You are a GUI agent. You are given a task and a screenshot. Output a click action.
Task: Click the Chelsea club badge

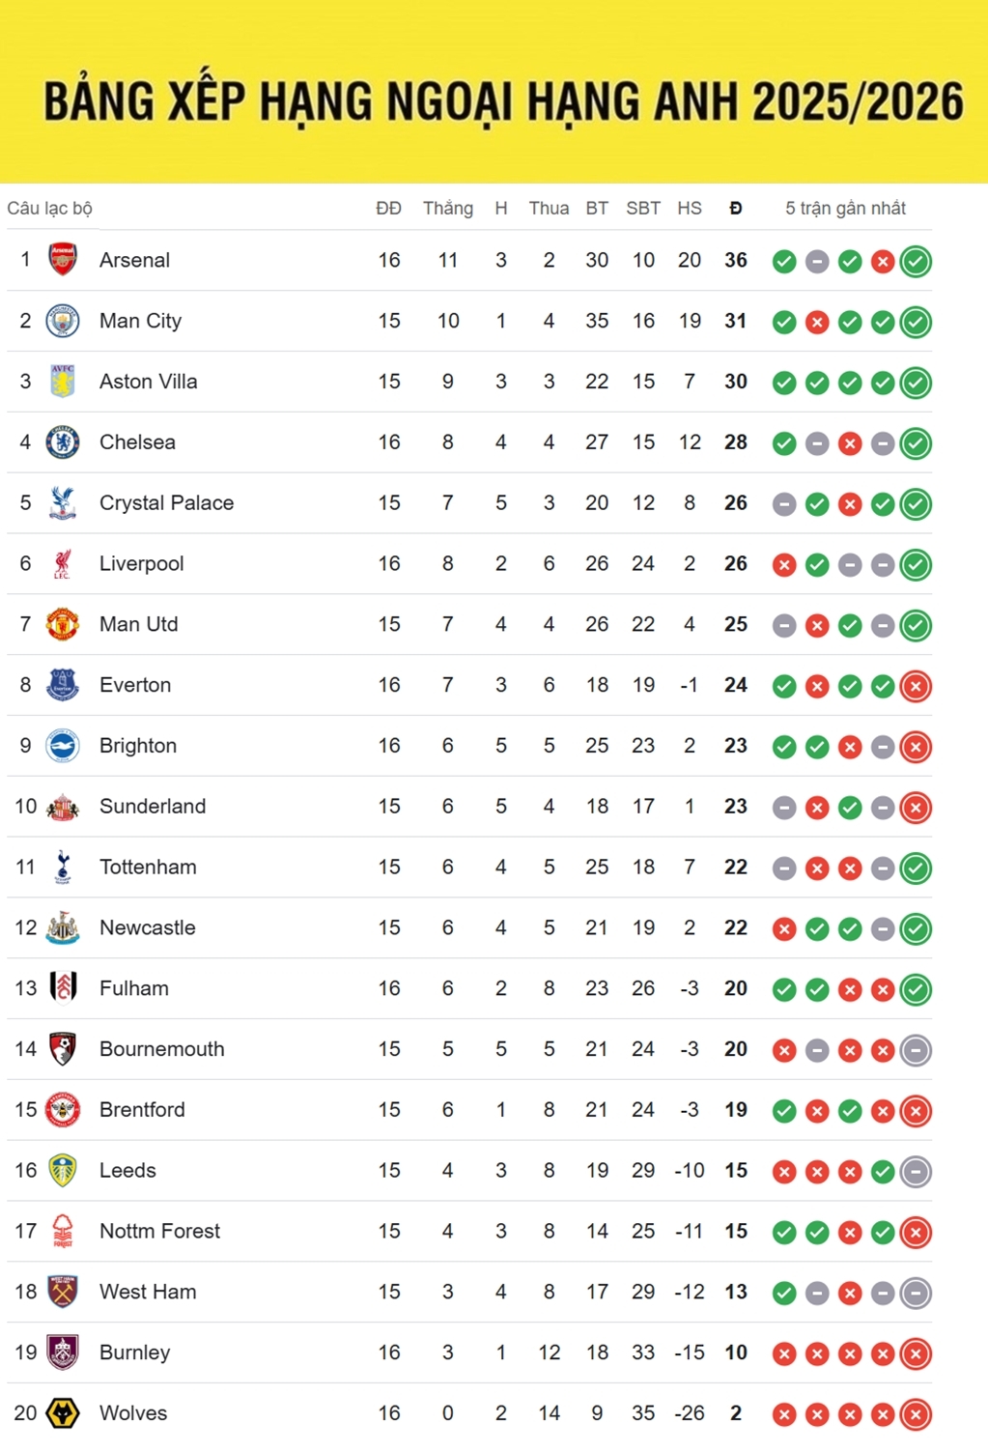pos(63,442)
